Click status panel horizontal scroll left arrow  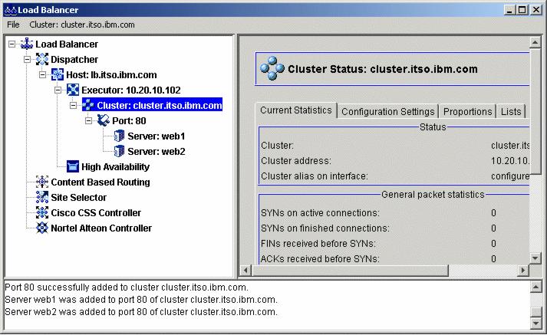coord(245,270)
